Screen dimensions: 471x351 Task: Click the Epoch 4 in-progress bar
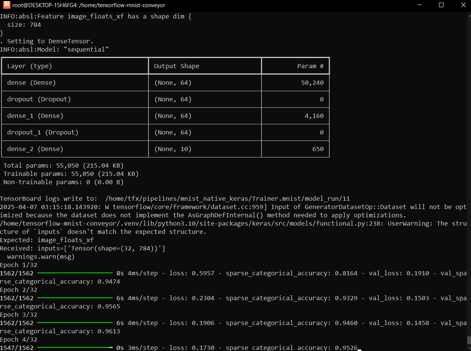75,348
